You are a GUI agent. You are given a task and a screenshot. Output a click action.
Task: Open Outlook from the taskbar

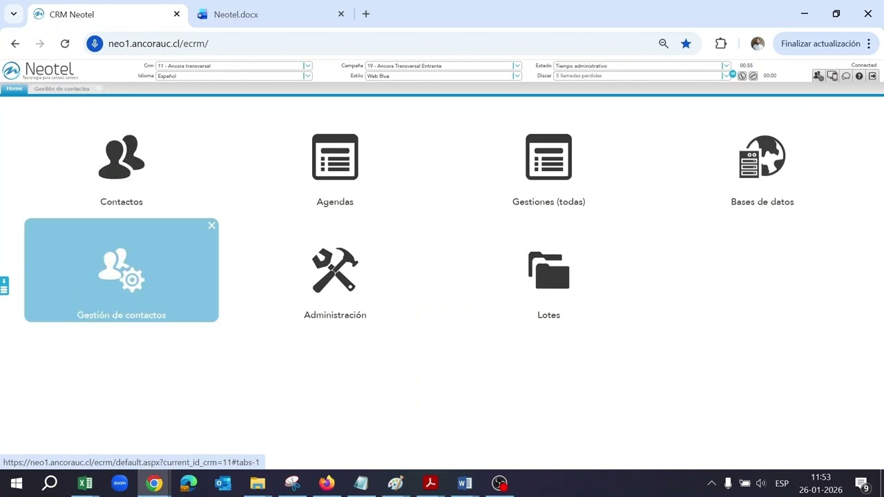pyautogui.click(x=223, y=483)
